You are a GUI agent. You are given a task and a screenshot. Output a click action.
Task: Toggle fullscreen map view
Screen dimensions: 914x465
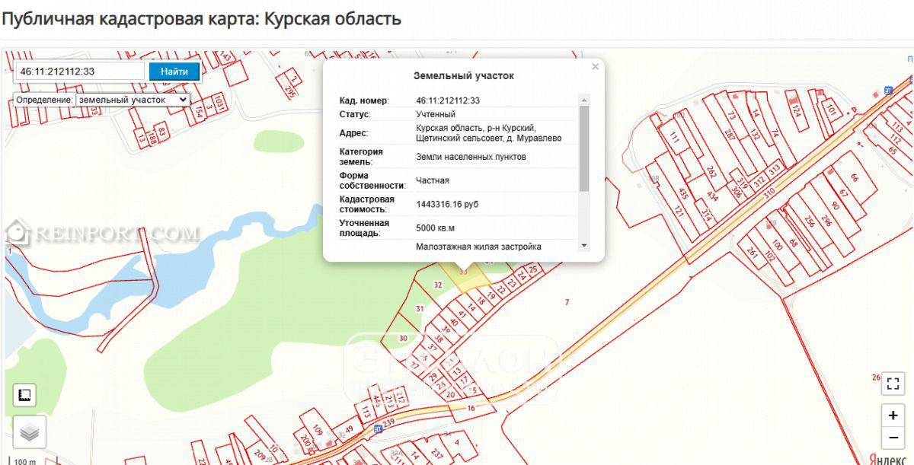tap(893, 383)
